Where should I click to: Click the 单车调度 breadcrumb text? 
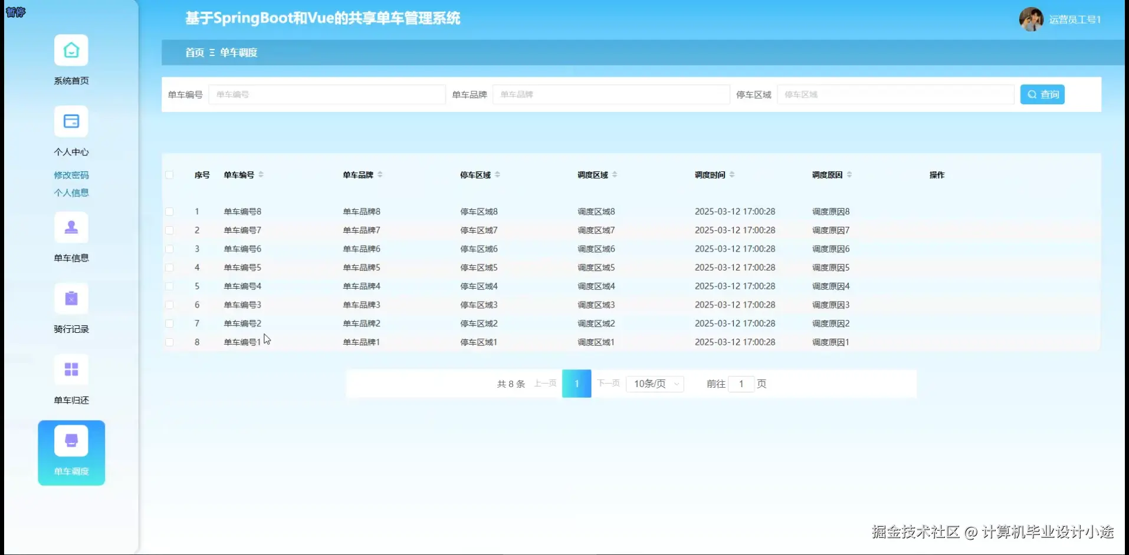[239, 53]
